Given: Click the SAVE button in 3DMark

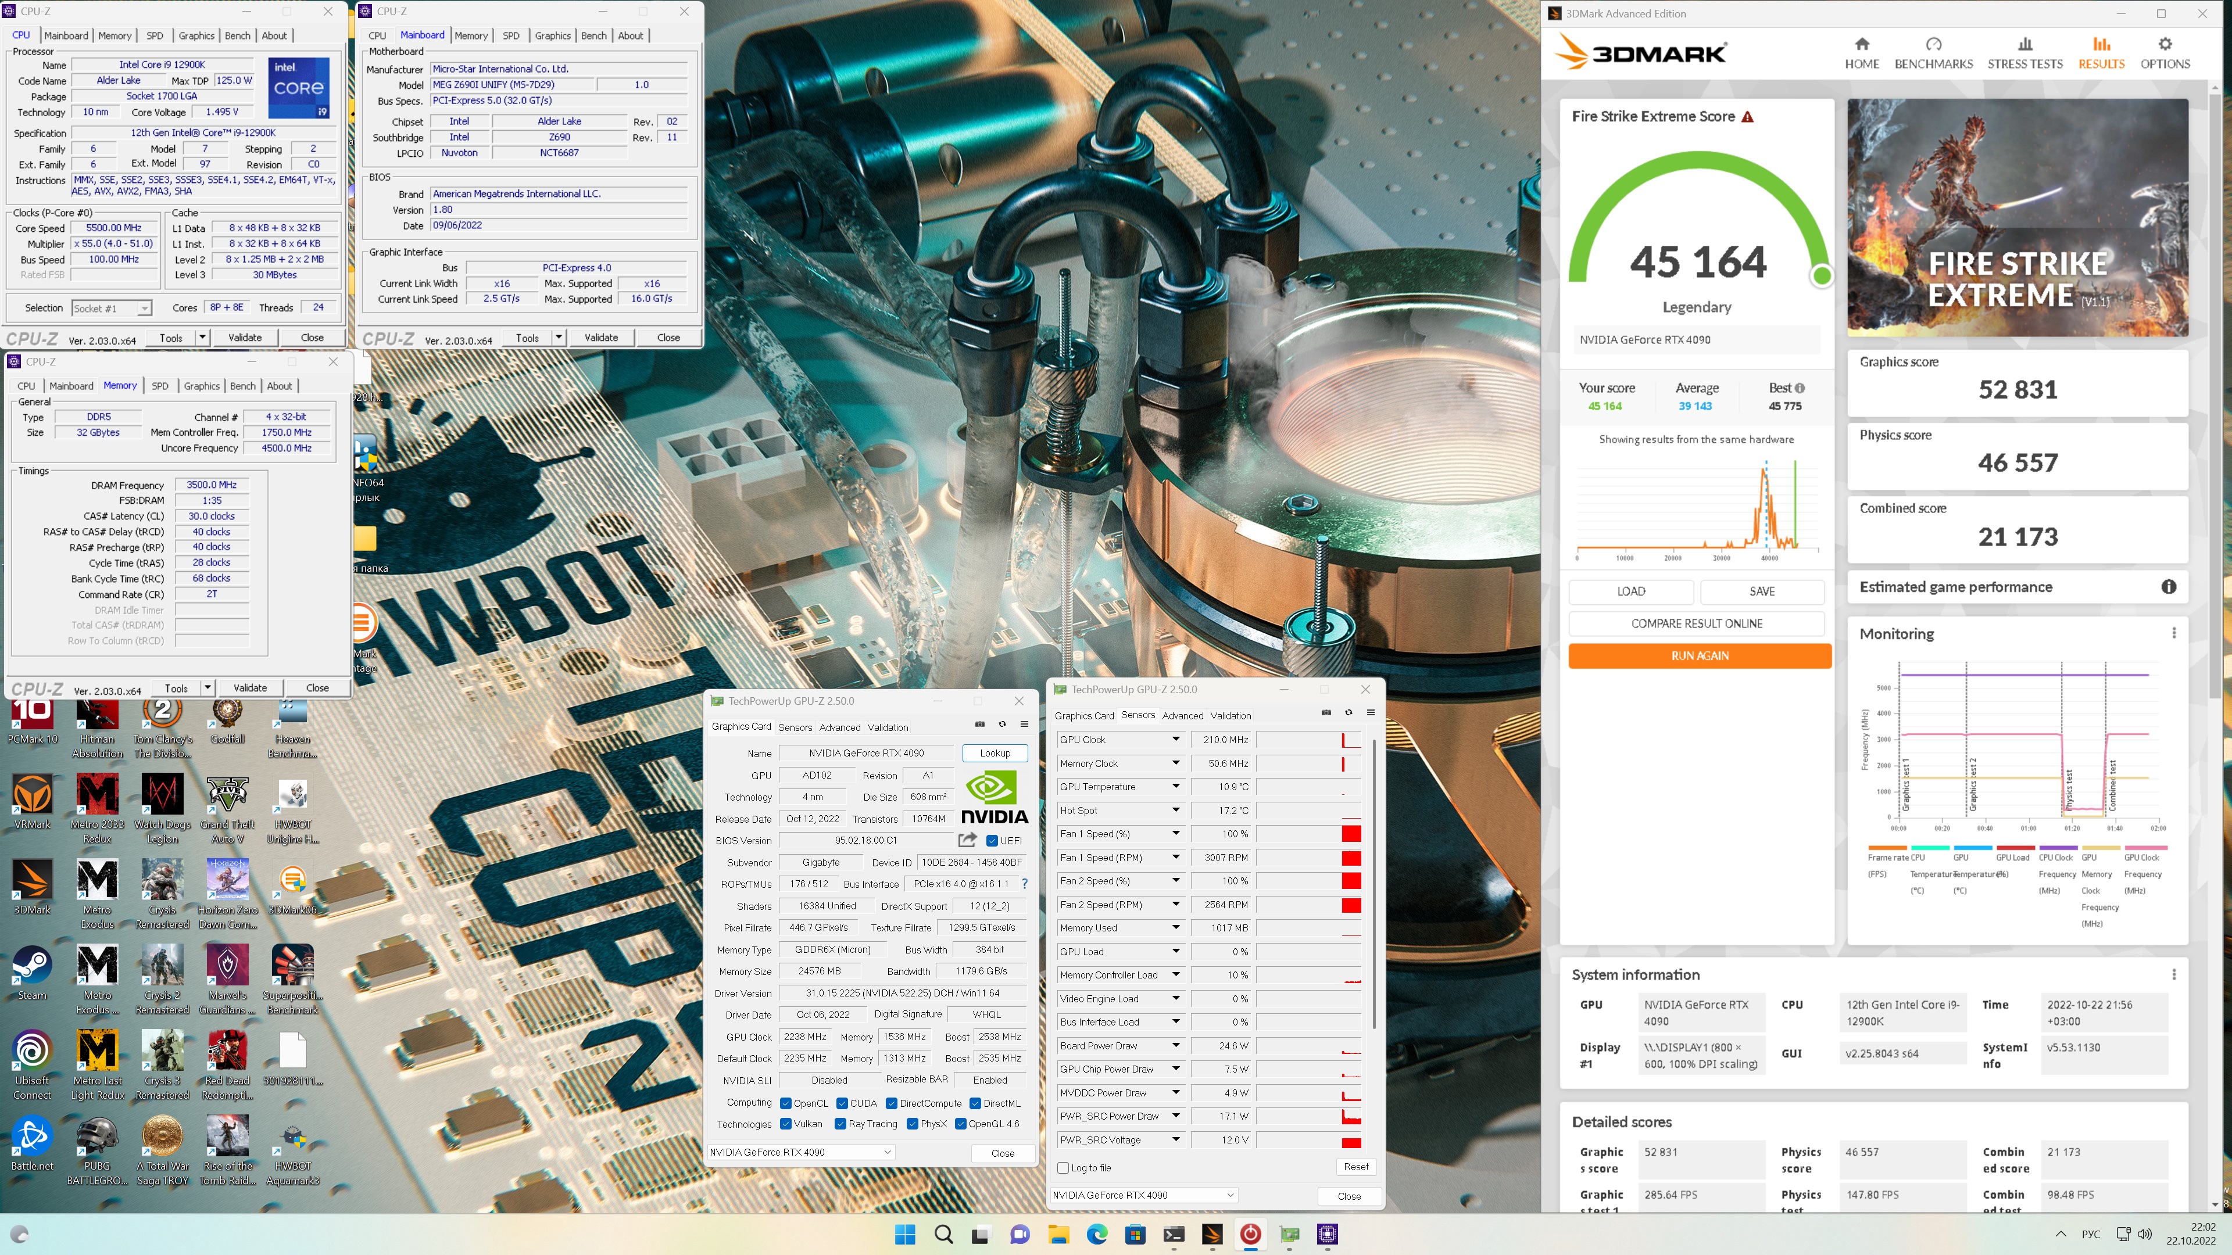Looking at the screenshot, I should pos(1762,591).
